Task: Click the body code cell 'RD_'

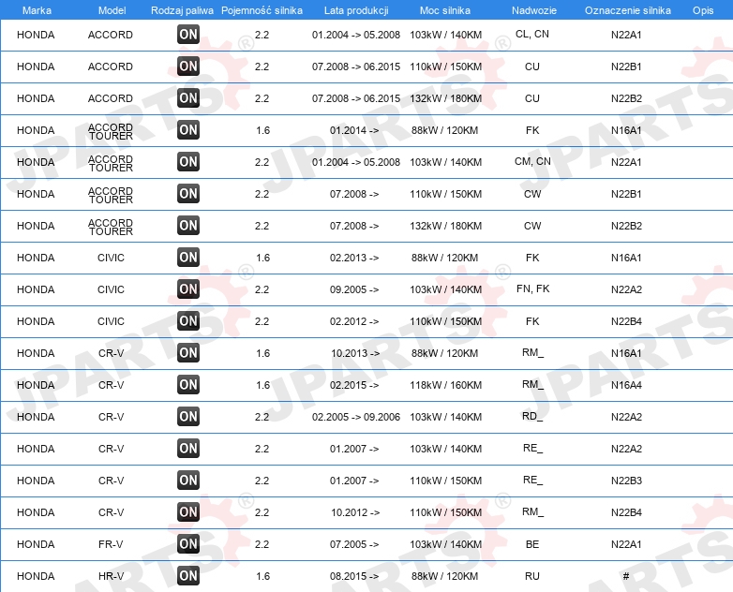Action: (x=532, y=416)
